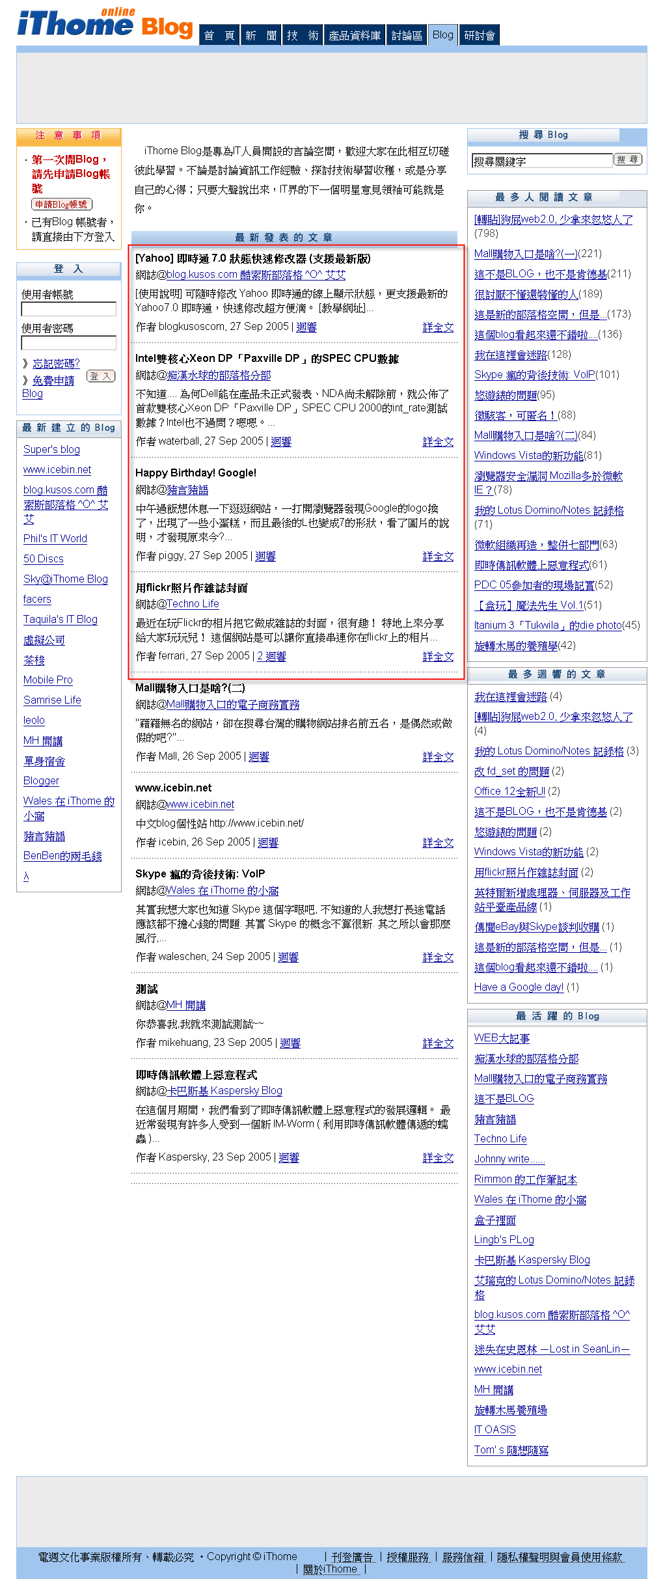Open the Office 12全新UI link
Viewport: 663px width, 1579px height.
509,791
